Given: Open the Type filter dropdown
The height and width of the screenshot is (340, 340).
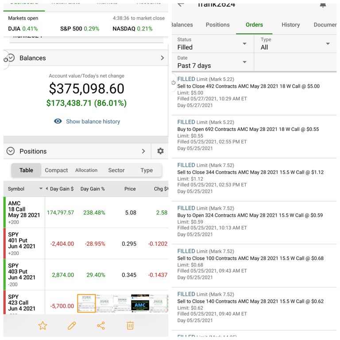Looking at the screenshot, I should coord(295,44).
